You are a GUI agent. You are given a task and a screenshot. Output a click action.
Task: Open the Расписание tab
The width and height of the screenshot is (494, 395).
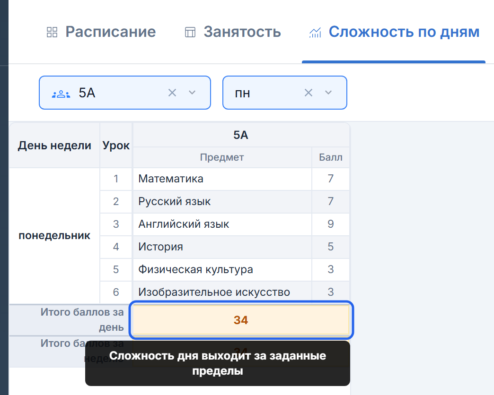click(101, 32)
